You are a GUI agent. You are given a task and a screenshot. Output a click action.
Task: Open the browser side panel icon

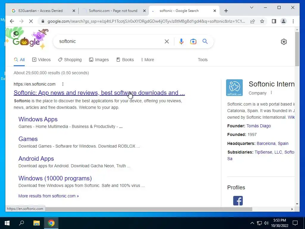pos(274,21)
